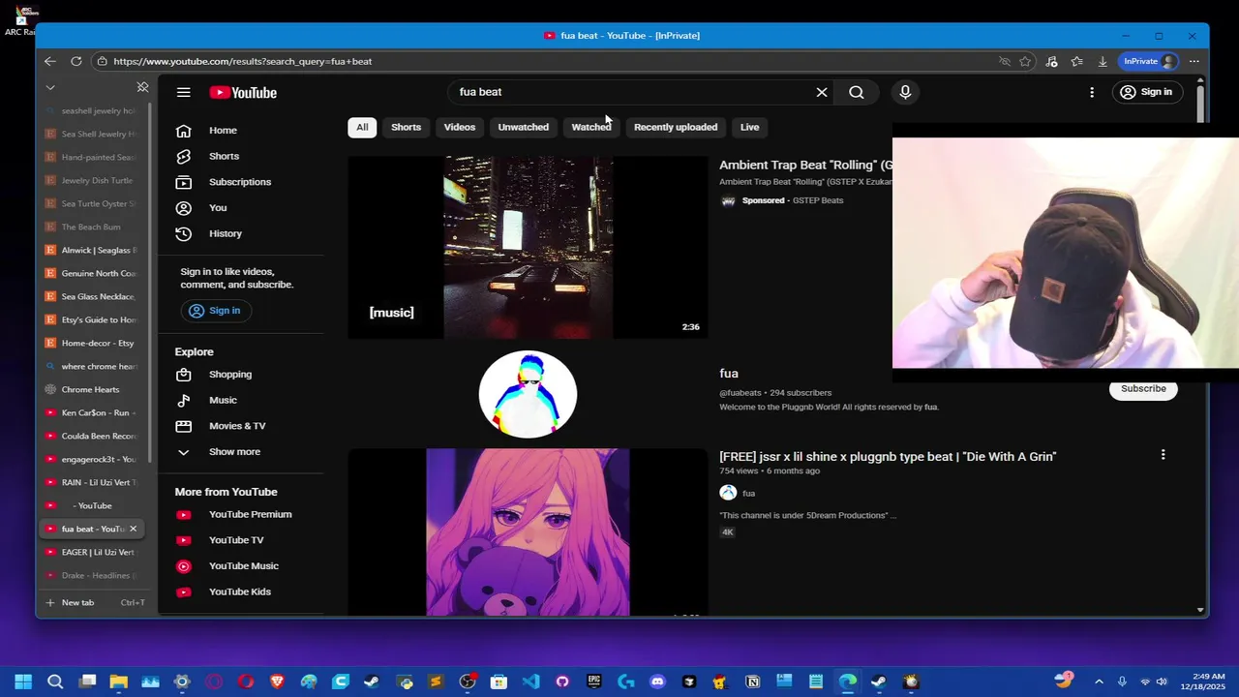Open Music under Explore
The height and width of the screenshot is (697, 1239).
(240, 400)
